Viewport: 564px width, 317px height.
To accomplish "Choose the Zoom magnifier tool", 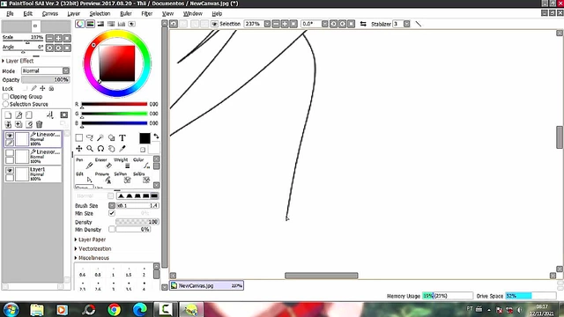I will pos(90,149).
